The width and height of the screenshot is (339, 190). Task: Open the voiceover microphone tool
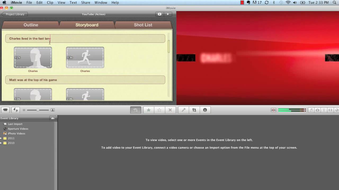[x=183, y=110]
